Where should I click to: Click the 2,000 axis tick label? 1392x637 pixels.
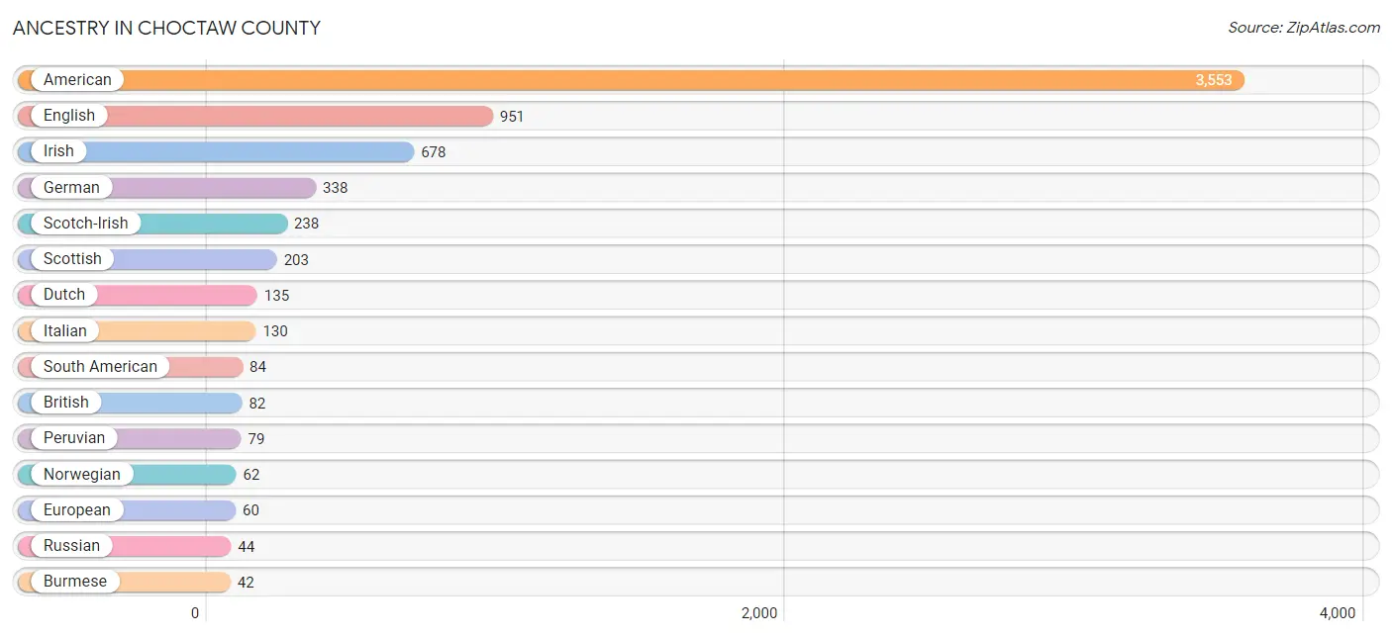click(x=759, y=613)
